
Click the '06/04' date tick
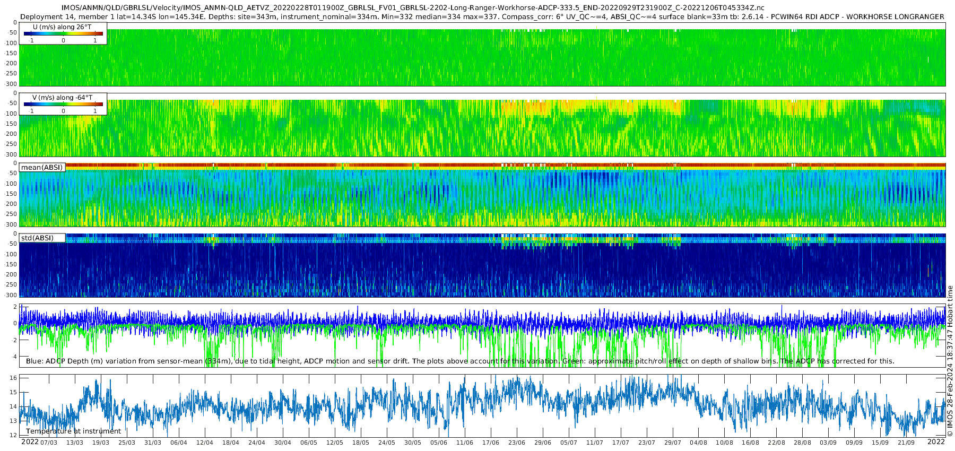coord(179,443)
